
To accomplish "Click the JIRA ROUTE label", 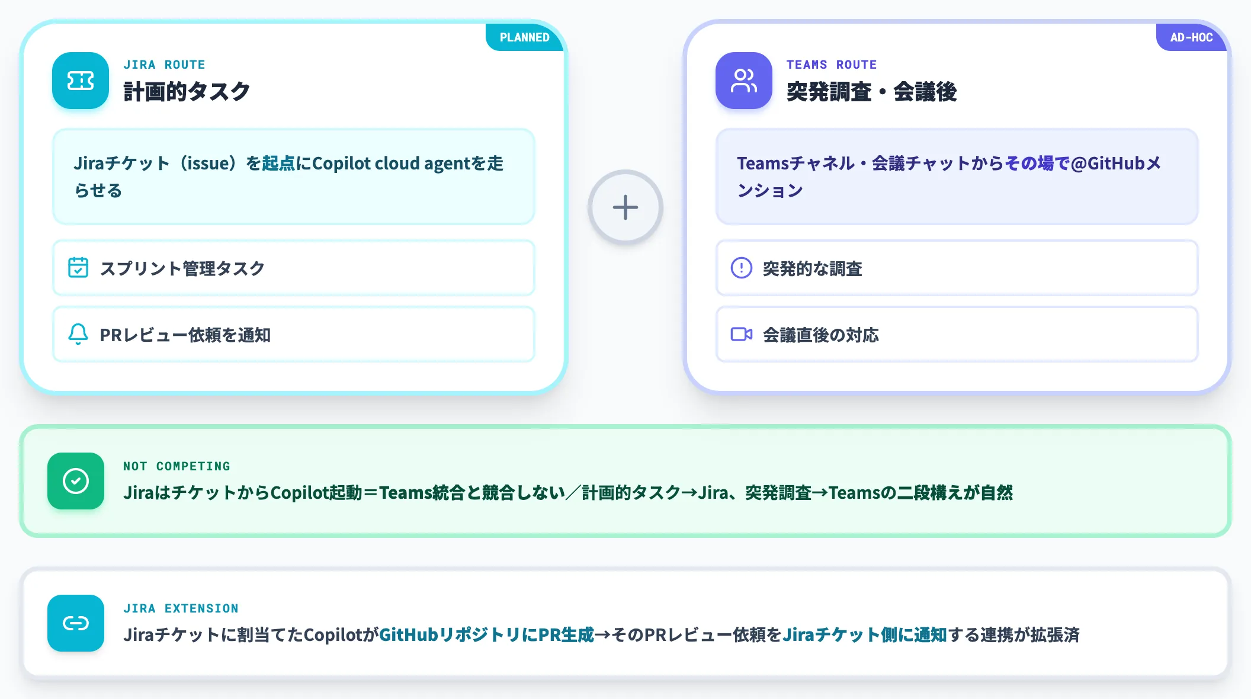I will pos(164,65).
